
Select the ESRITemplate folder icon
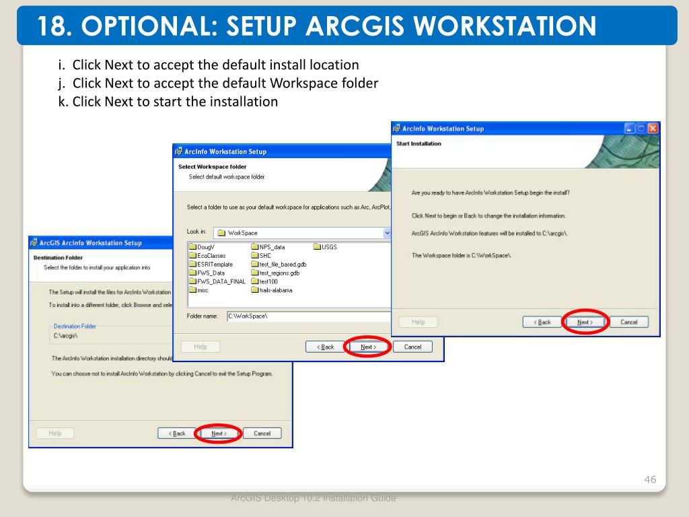tap(192, 264)
